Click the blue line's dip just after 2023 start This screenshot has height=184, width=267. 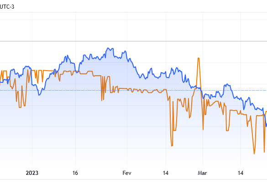[x=39, y=95]
